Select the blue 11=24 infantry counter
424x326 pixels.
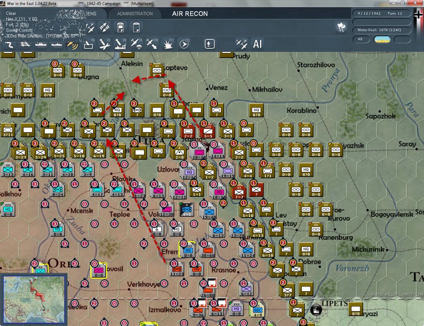[x=248, y=251]
